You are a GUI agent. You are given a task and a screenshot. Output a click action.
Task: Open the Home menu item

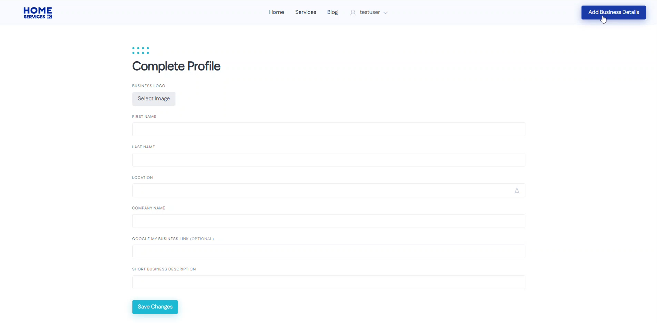tap(276, 12)
